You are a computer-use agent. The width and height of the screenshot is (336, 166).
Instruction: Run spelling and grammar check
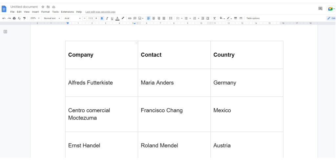pyautogui.click(x=19, y=18)
